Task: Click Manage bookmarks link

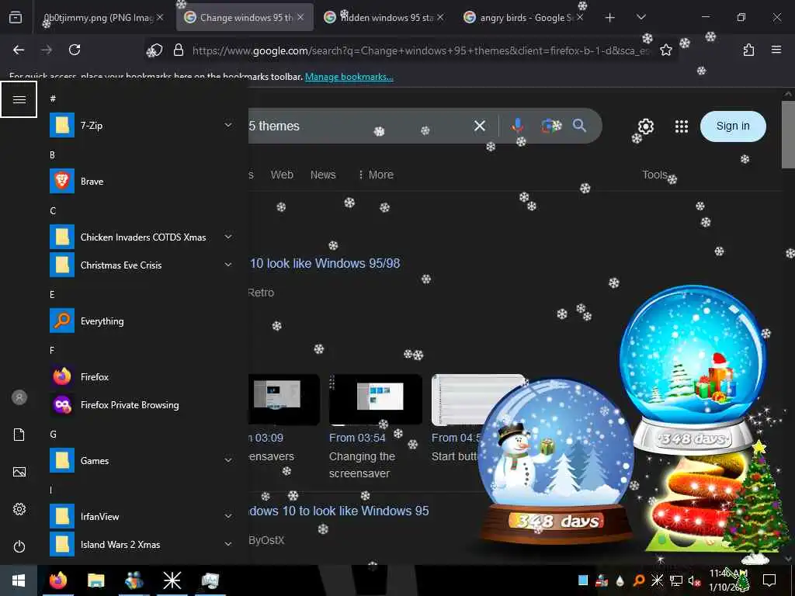Action: (349, 77)
